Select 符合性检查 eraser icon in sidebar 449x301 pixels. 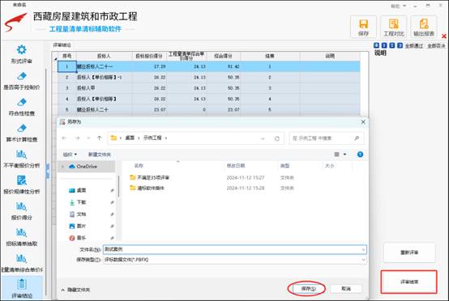pyautogui.click(x=21, y=102)
